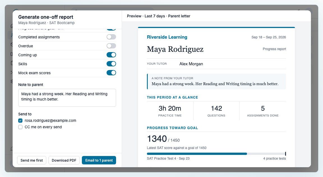Click the ASSIGNMENTS DONE caption
The width and height of the screenshot is (323, 177).
pos(263,115)
